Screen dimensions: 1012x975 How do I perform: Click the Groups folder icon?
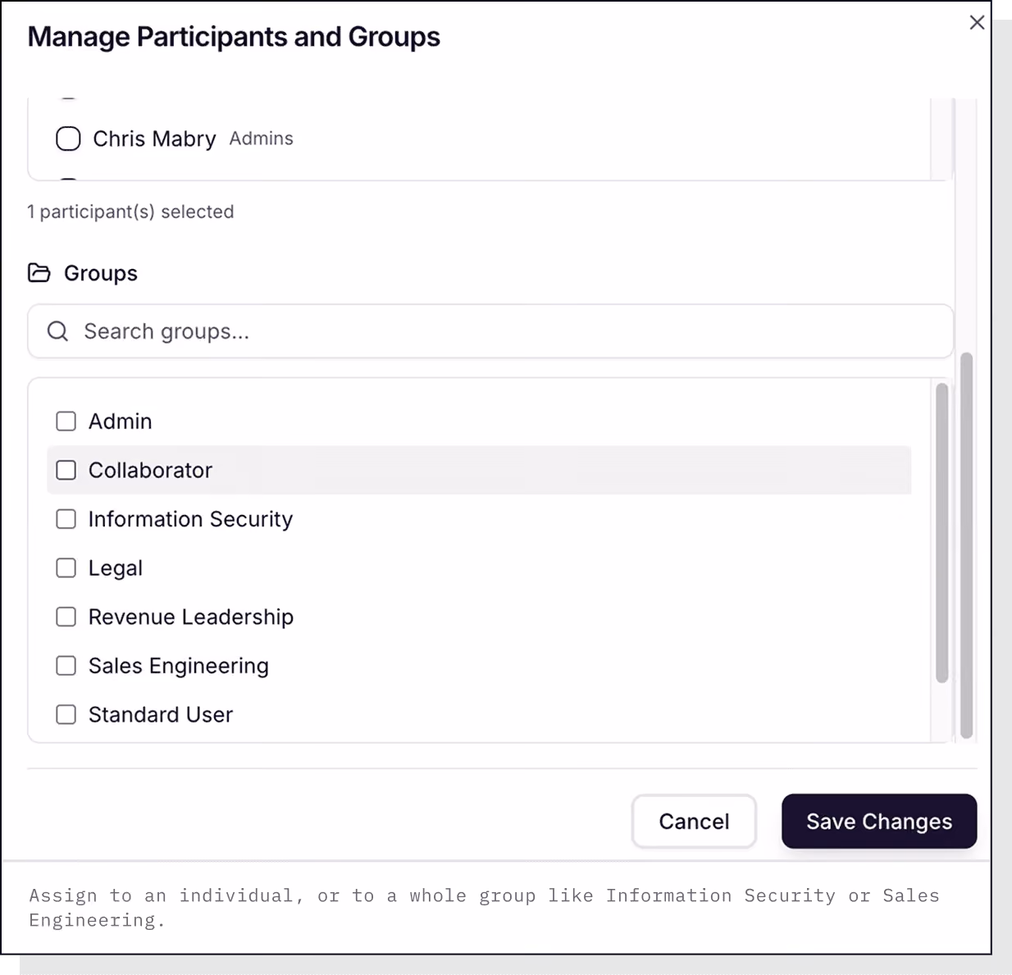click(39, 273)
